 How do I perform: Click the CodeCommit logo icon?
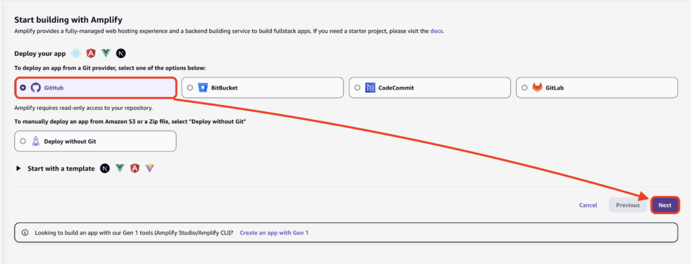click(370, 88)
